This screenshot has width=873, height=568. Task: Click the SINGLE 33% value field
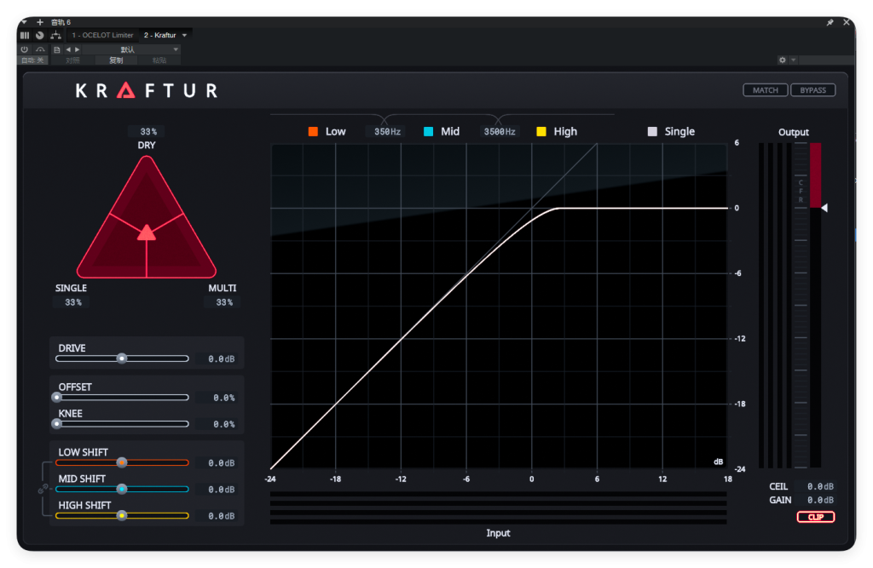(x=73, y=302)
